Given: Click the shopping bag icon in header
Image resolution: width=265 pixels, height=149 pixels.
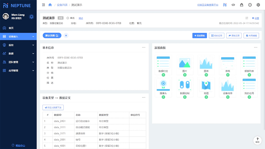Looking at the screenshot, I should pos(241,5).
